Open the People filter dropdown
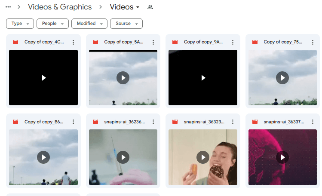This screenshot has width=322, height=196. 52,24
